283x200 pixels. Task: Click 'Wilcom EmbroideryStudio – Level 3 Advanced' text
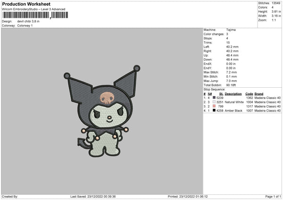[33, 9]
